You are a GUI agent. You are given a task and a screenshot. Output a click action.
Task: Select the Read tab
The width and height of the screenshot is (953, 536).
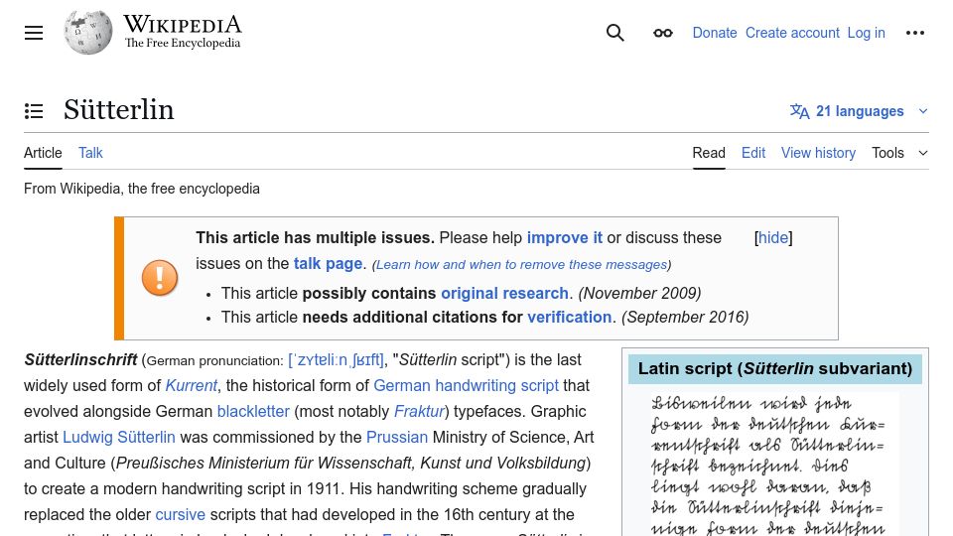pyautogui.click(x=709, y=153)
